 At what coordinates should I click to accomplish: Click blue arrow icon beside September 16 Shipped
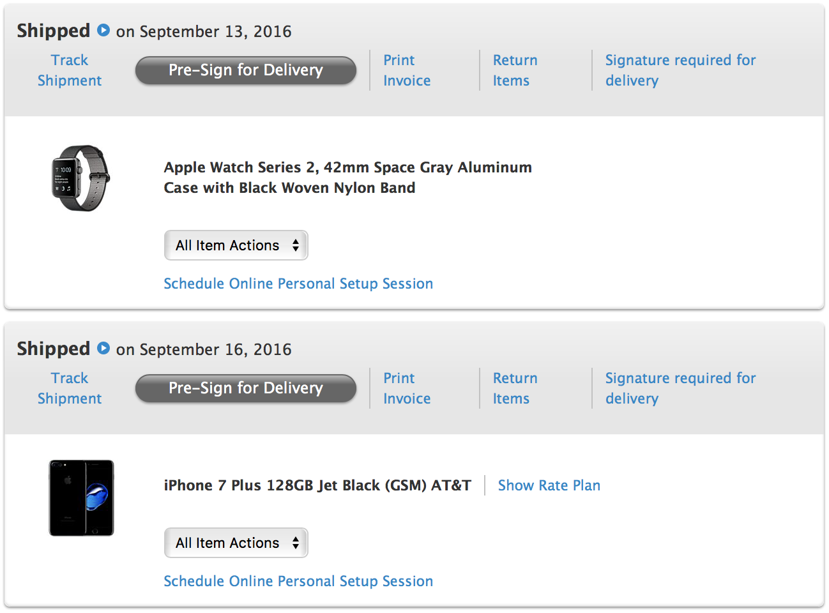click(x=103, y=348)
